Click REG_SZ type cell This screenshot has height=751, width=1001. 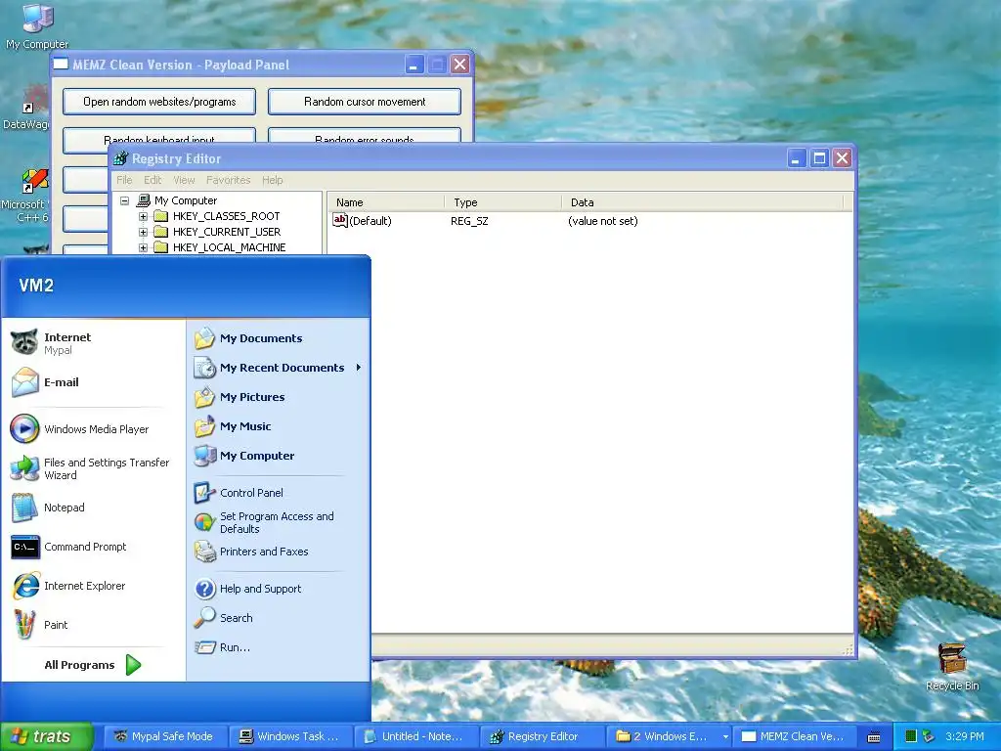tap(469, 221)
